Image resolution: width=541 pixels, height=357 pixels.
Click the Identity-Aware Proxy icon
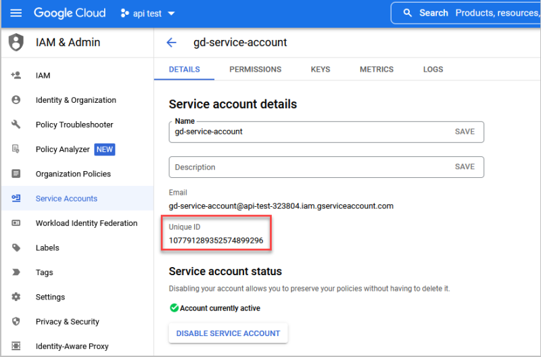pyautogui.click(x=16, y=346)
